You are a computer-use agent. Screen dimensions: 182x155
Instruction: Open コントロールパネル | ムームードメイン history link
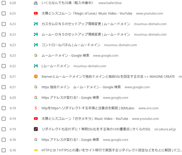(x=71, y=45)
